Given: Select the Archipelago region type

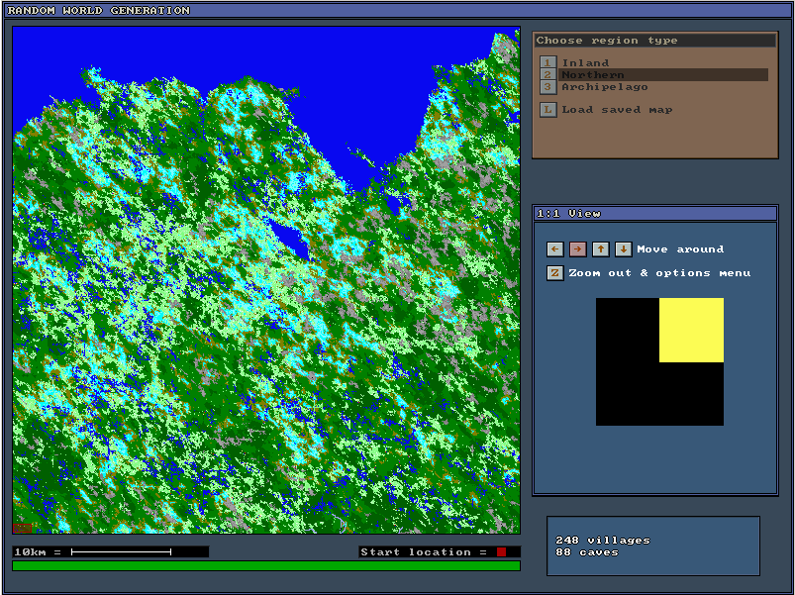Looking at the screenshot, I should (x=604, y=87).
